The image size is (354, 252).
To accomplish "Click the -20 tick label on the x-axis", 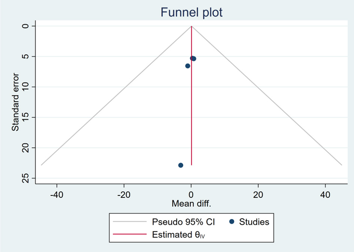I will click(124, 195).
